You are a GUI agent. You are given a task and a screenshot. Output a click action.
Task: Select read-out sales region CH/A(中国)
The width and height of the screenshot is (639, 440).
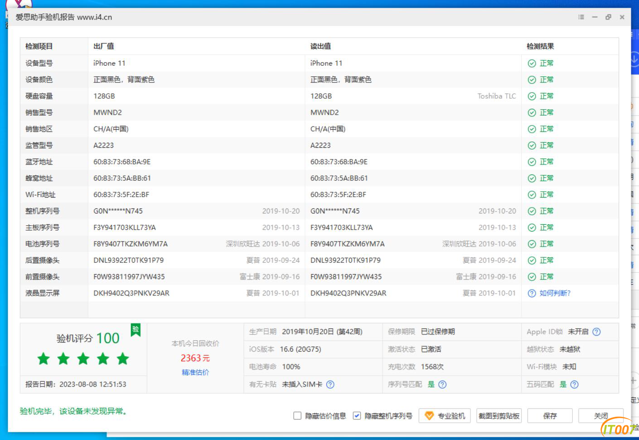pos(328,129)
